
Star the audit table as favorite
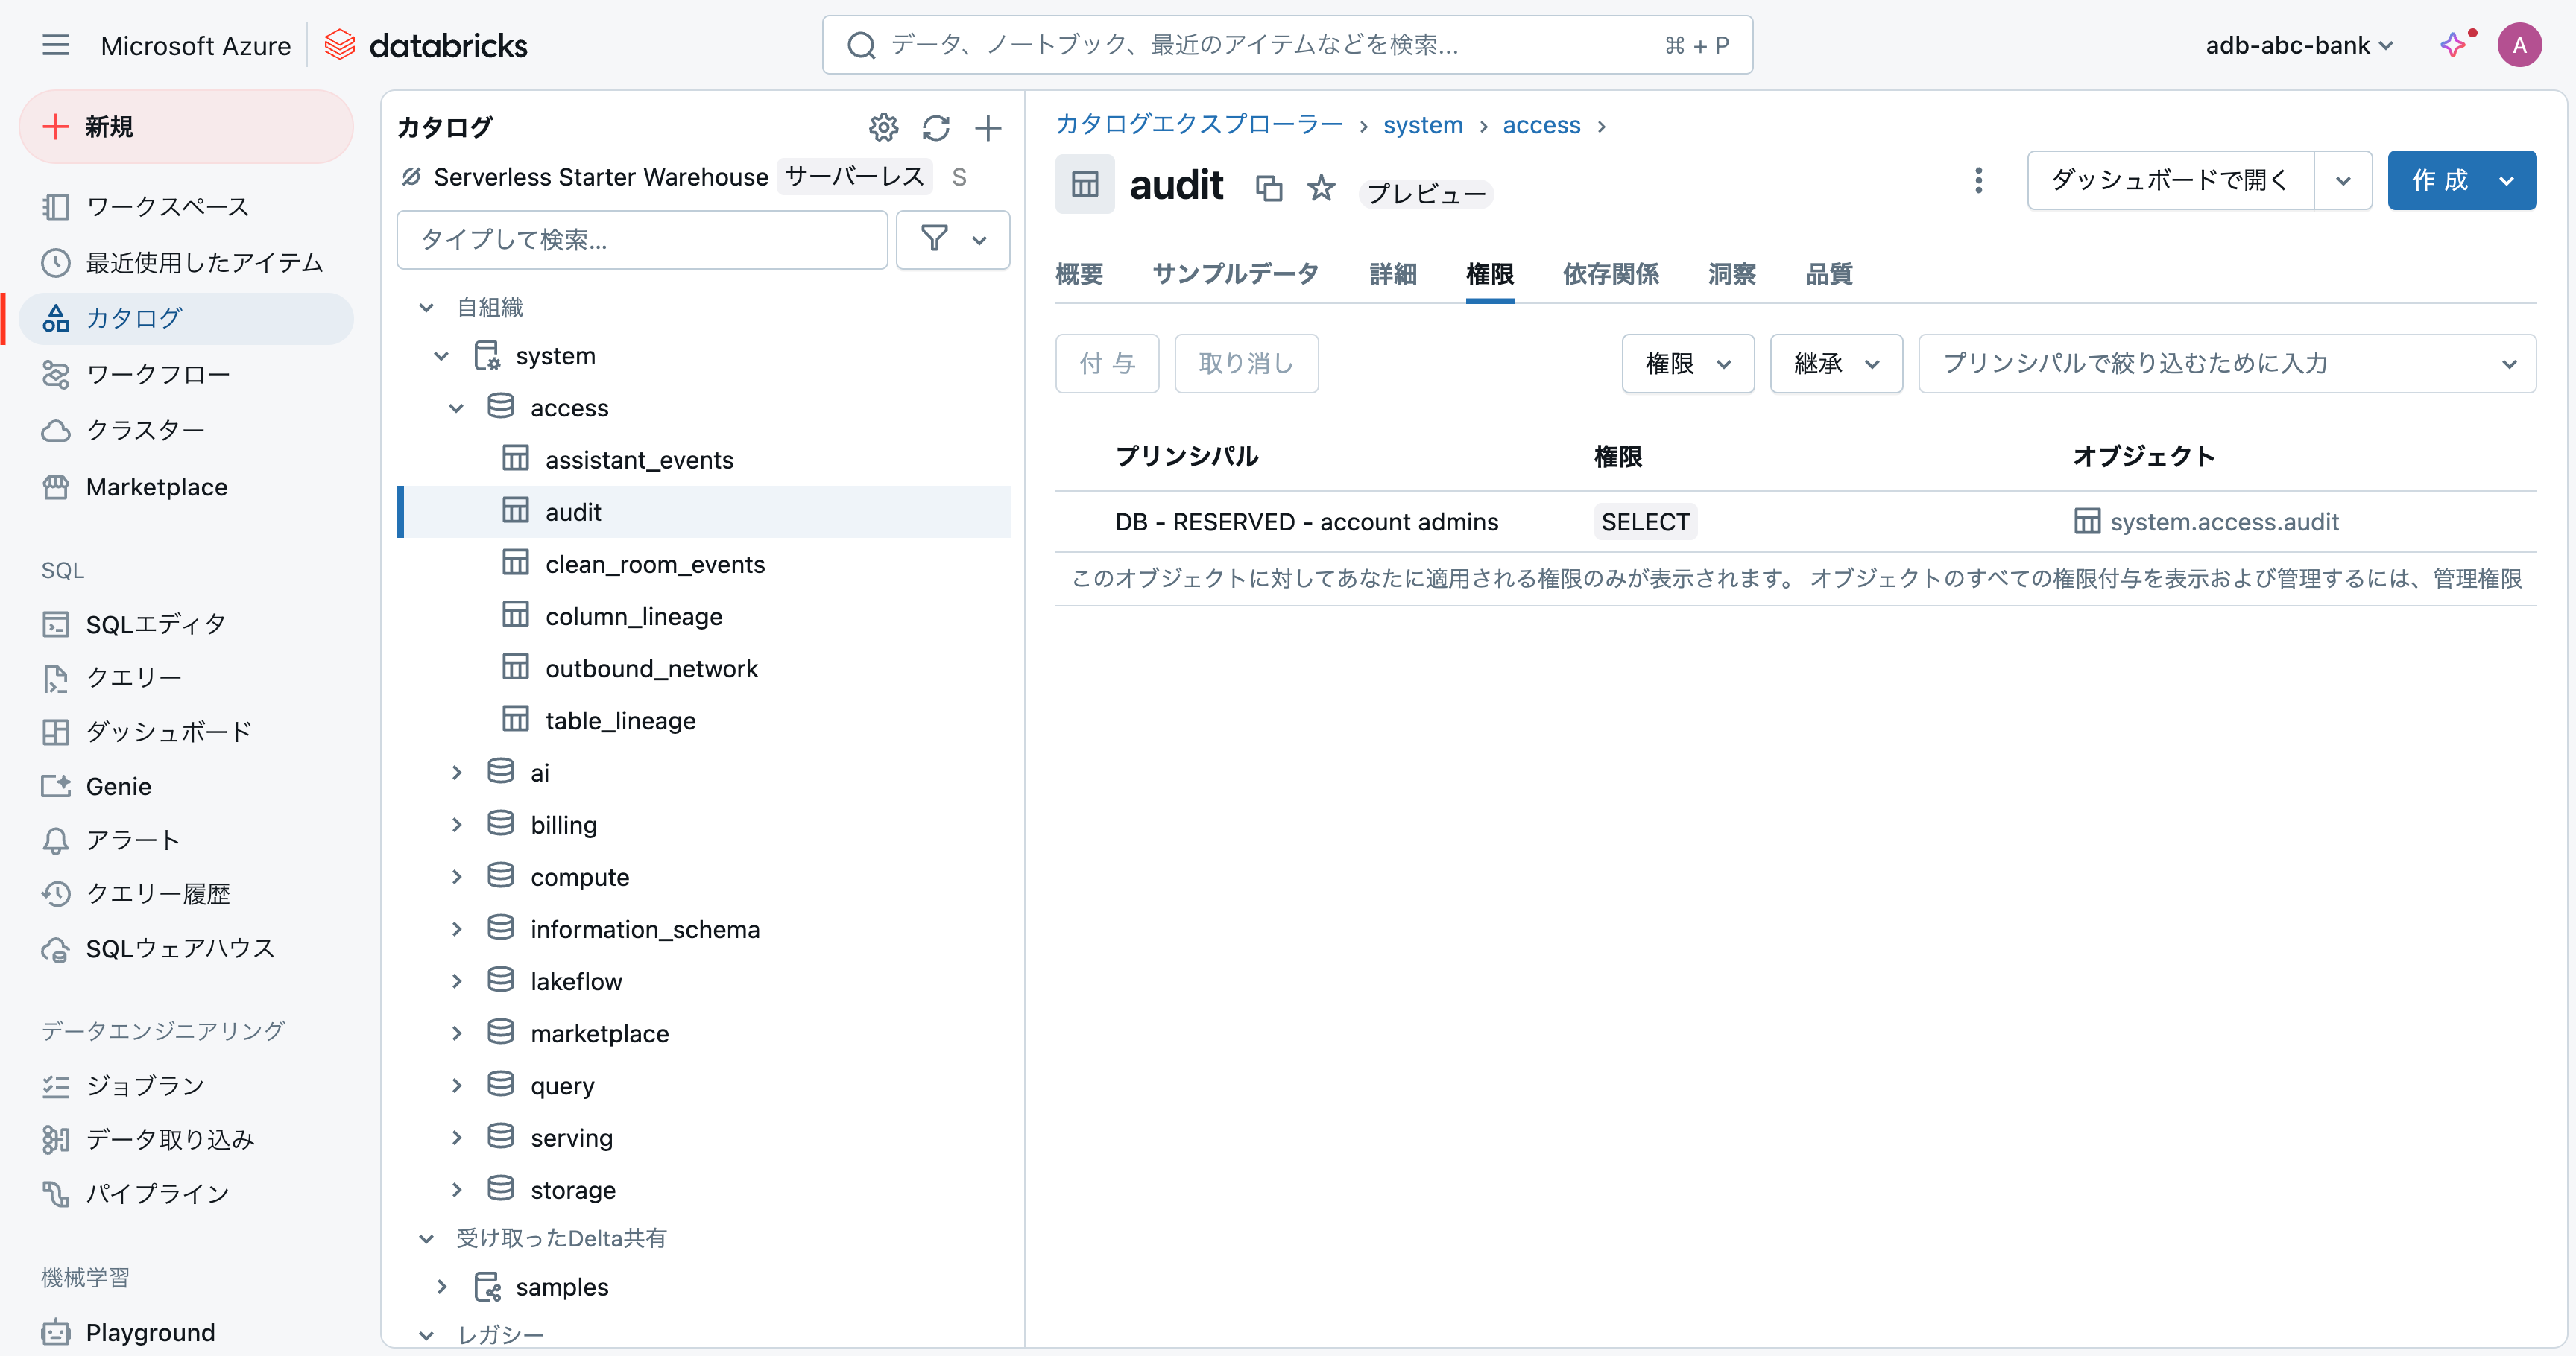[x=1321, y=188]
